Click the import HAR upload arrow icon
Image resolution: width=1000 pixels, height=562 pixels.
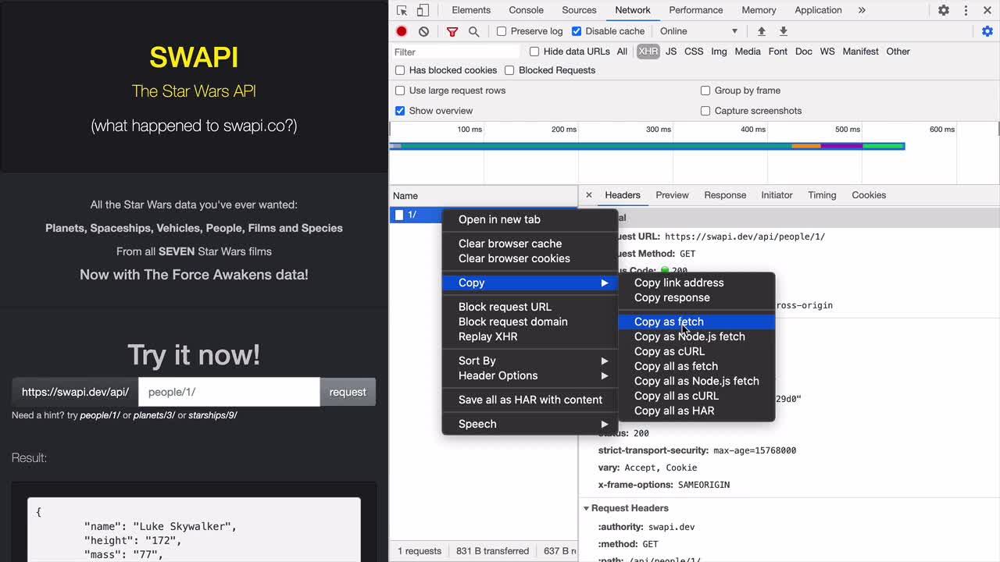[762, 31]
